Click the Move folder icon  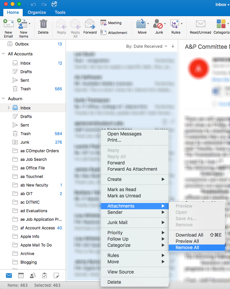click(x=141, y=24)
